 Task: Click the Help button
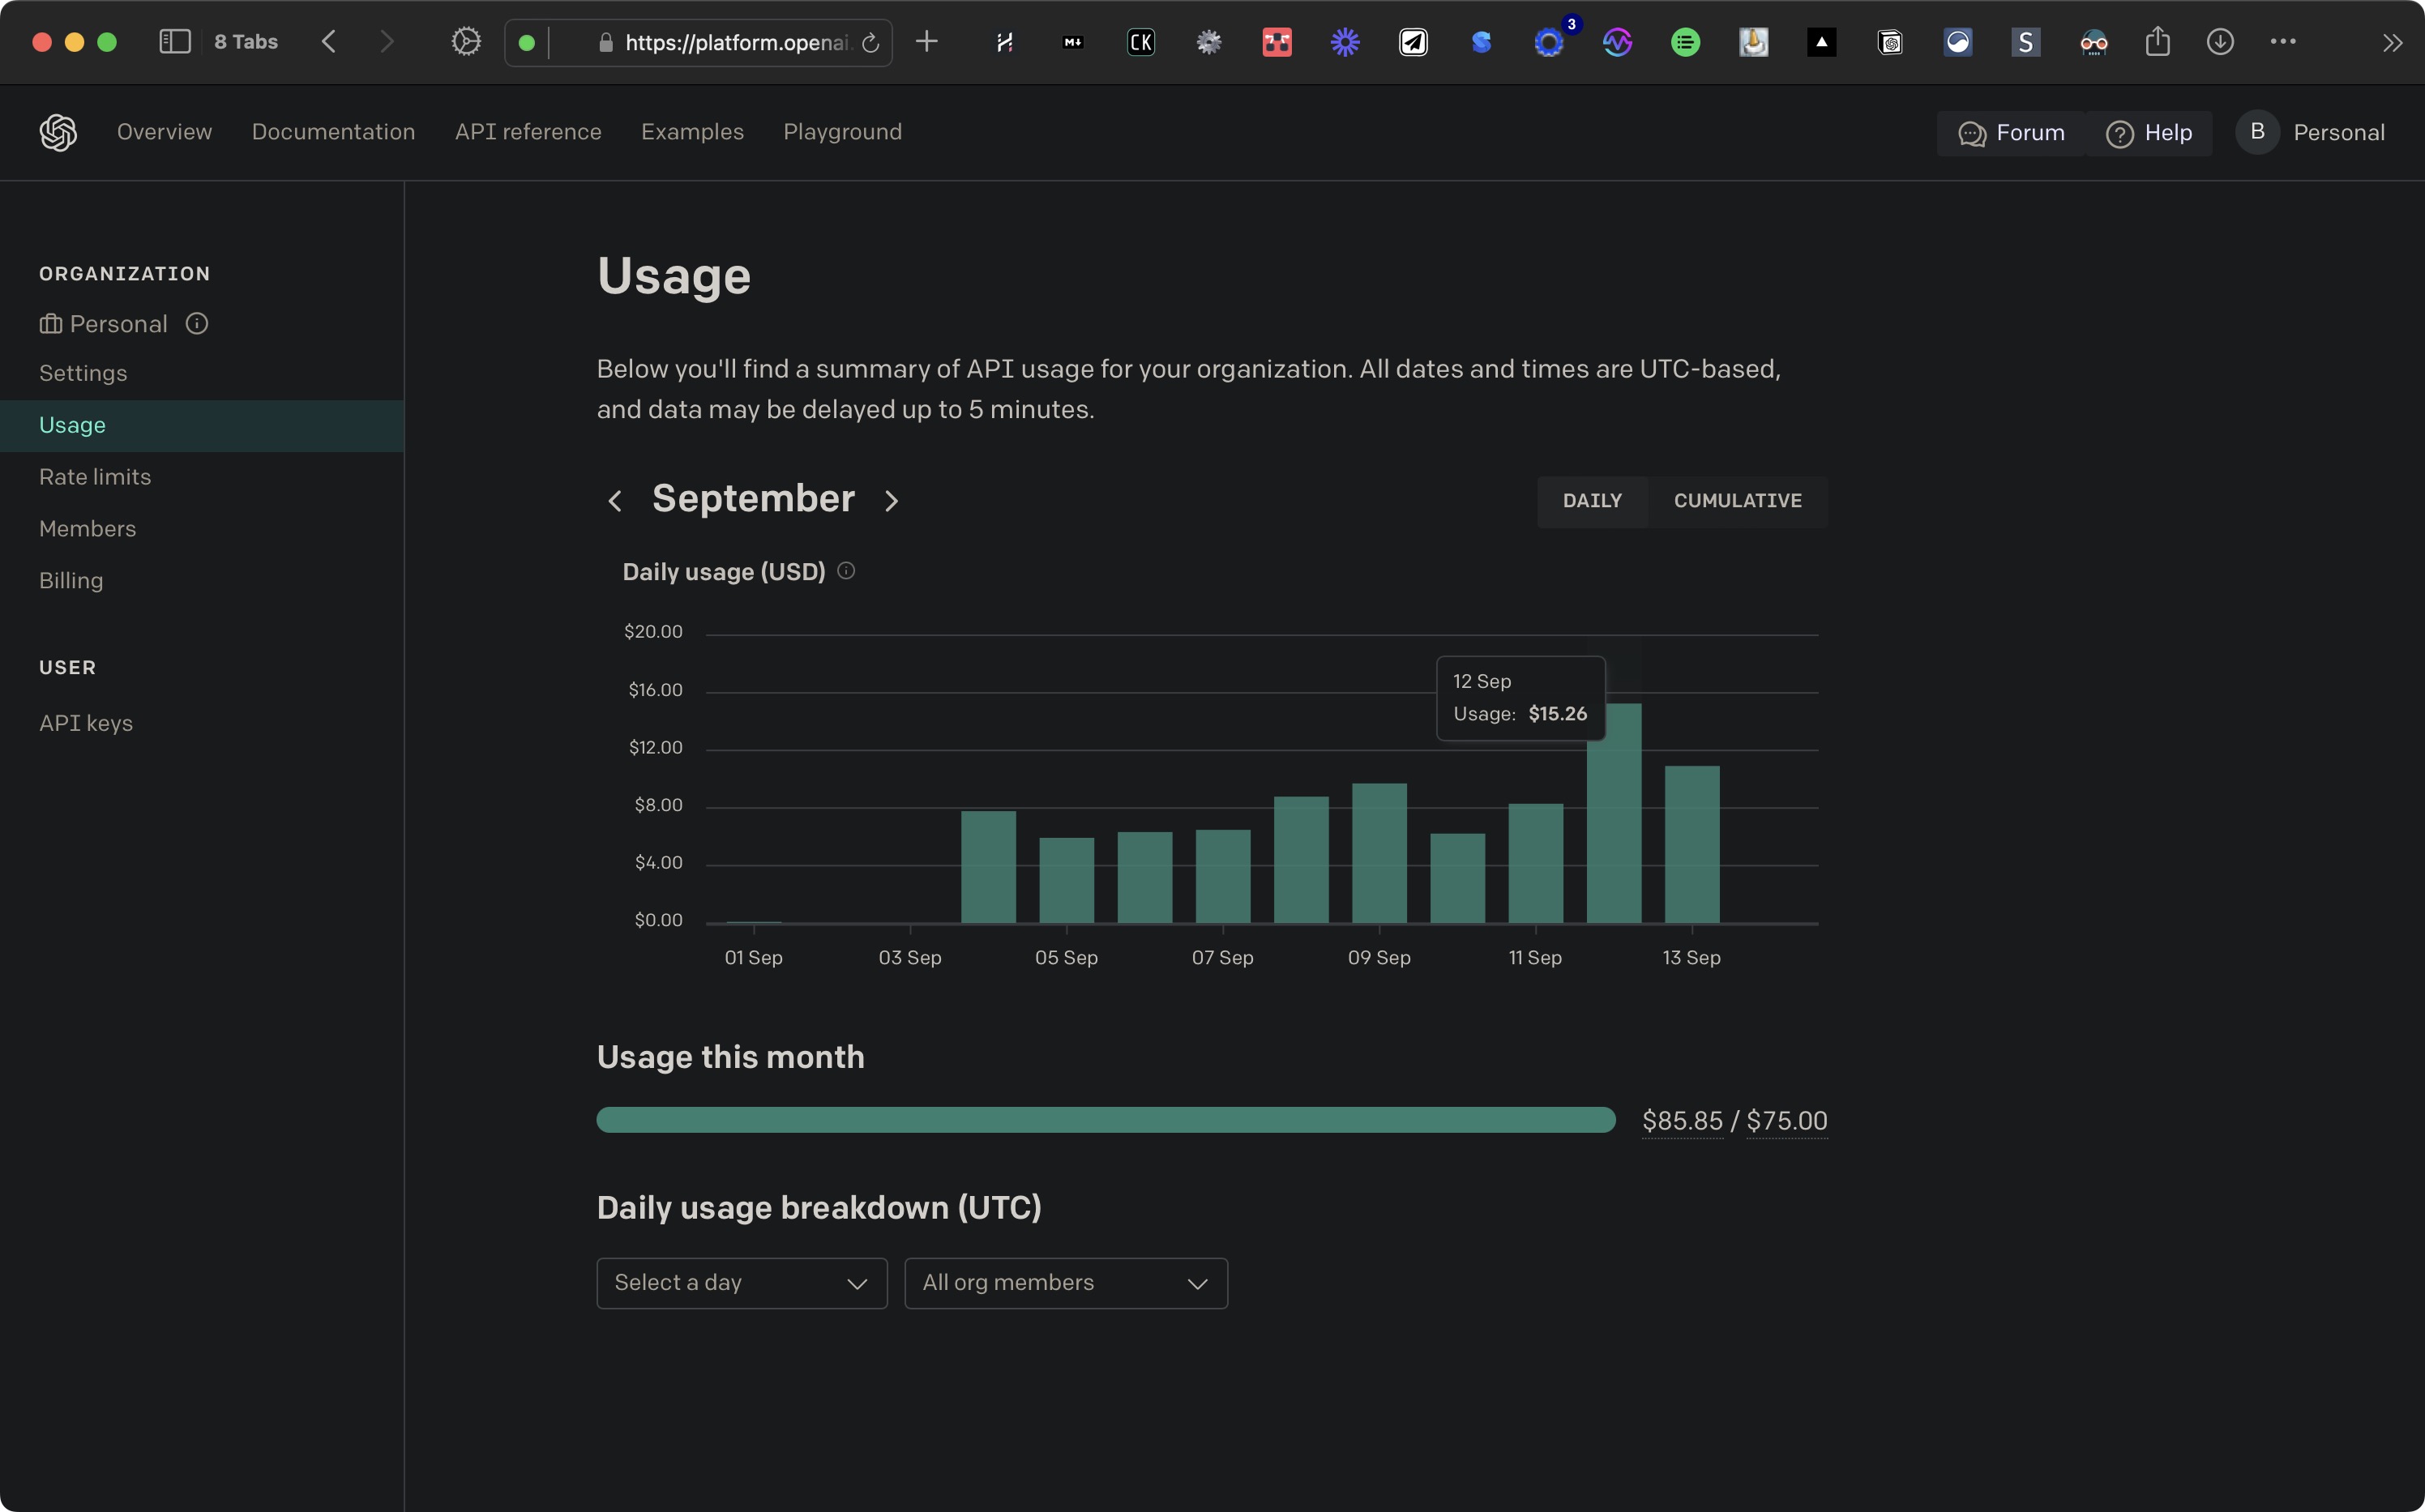point(2149,133)
